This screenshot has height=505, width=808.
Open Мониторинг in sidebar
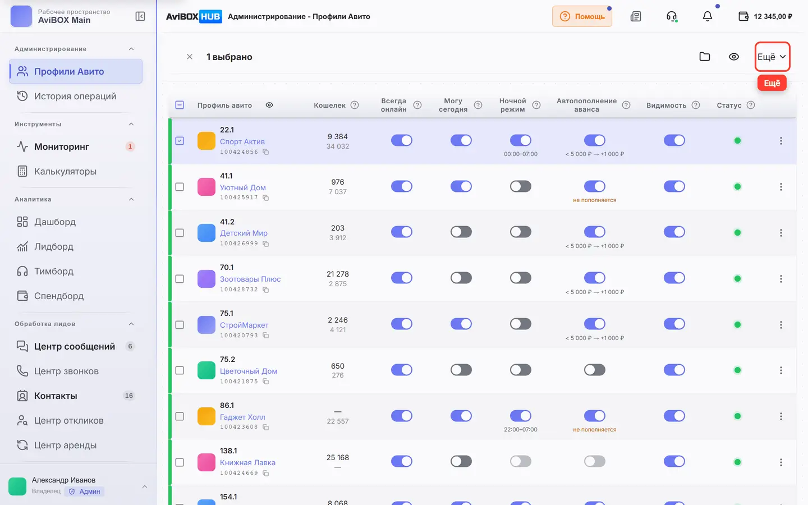pyautogui.click(x=76, y=146)
